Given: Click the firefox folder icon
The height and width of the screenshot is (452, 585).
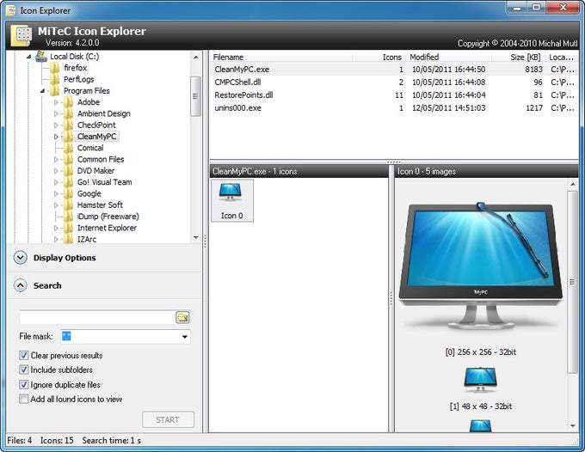Looking at the screenshot, I should click(x=55, y=68).
